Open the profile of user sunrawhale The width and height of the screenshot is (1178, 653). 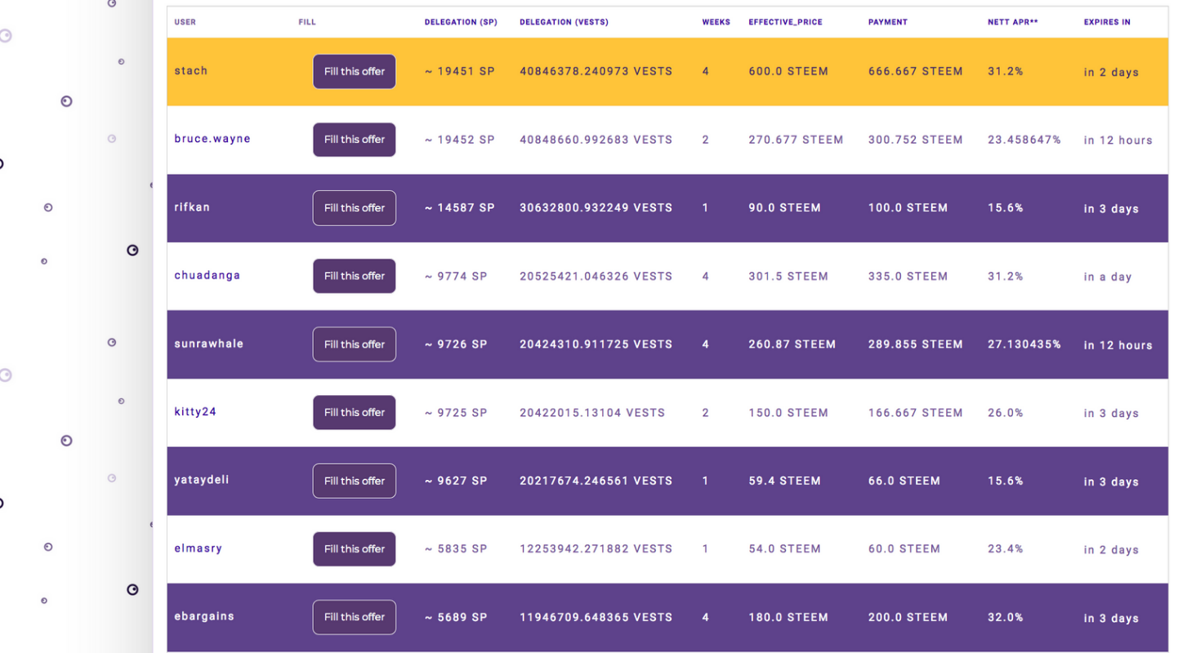click(208, 344)
